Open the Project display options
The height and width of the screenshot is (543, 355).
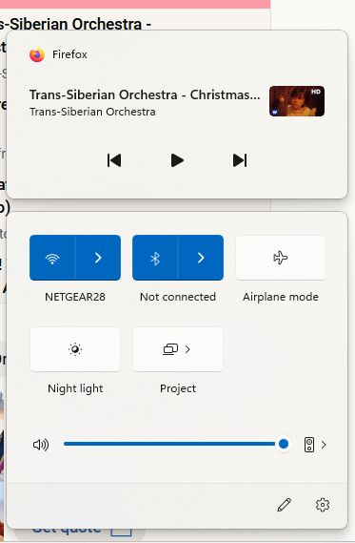pyautogui.click(x=178, y=349)
